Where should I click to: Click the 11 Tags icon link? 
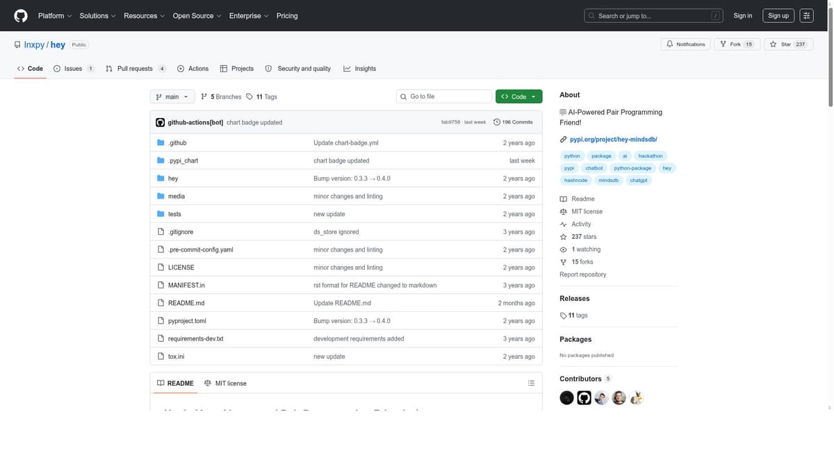coord(250,97)
